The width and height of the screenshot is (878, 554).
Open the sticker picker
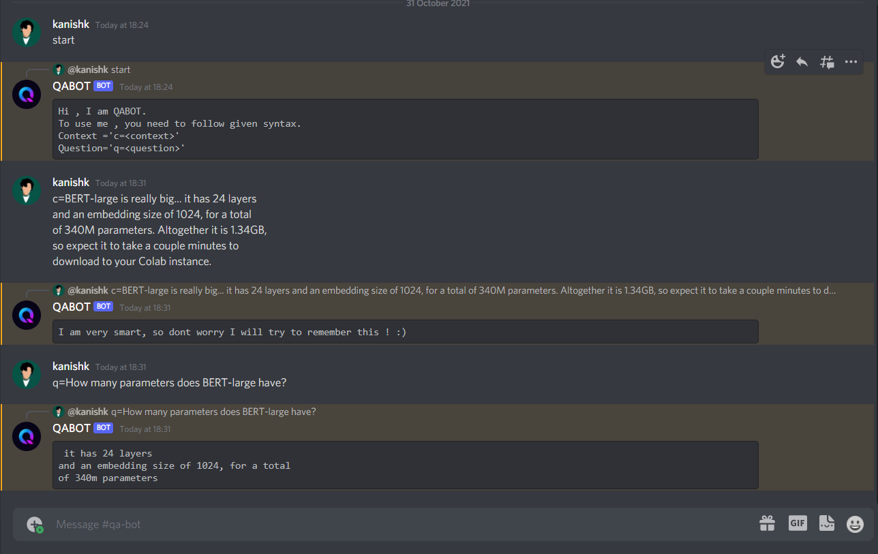click(x=827, y=523)
